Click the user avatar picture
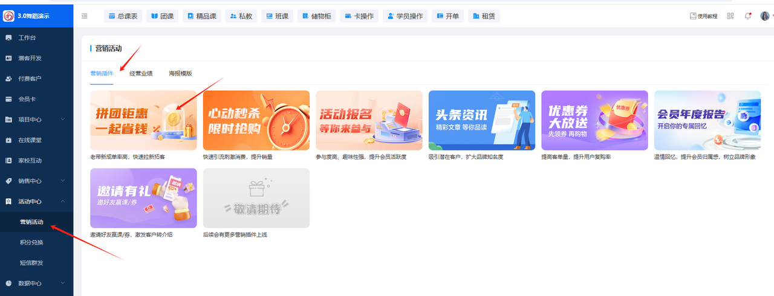The height and width of the screenshot is (296, 774). click(x=764, y=16)
